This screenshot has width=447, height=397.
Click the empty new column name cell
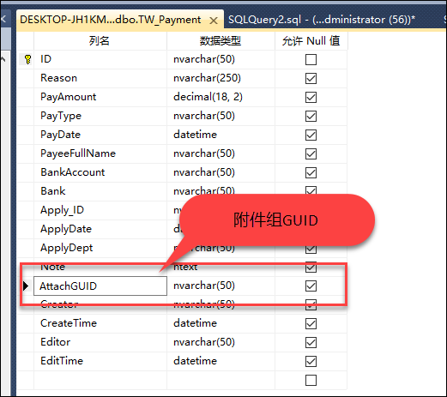click(x=100, y=380)
